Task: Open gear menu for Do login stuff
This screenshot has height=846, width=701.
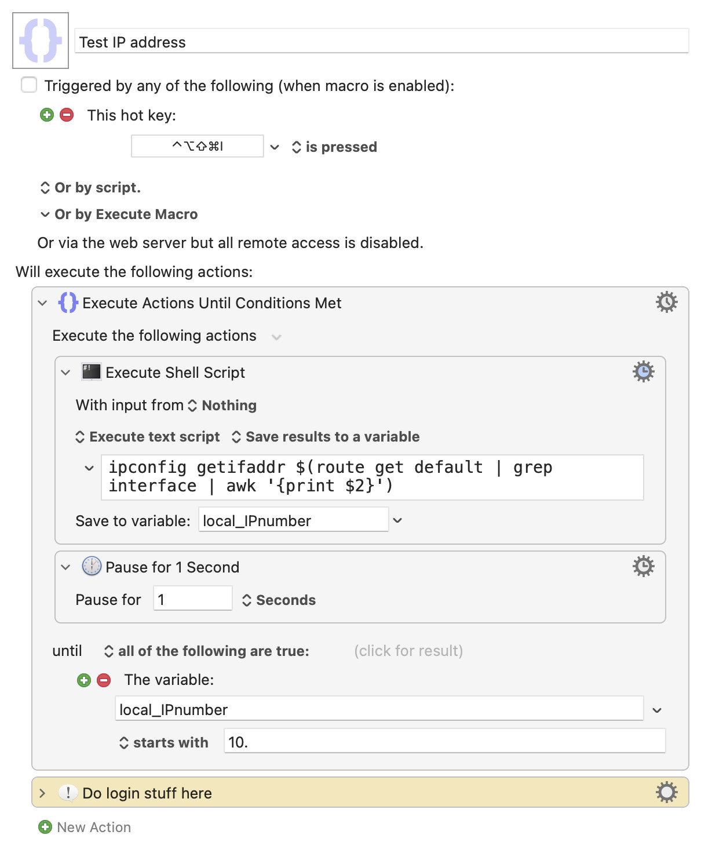Action: (666, 792)
